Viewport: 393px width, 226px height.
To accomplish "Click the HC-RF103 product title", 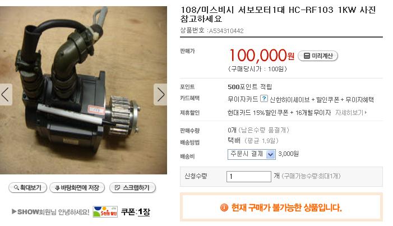I will [x=278, y=14].
